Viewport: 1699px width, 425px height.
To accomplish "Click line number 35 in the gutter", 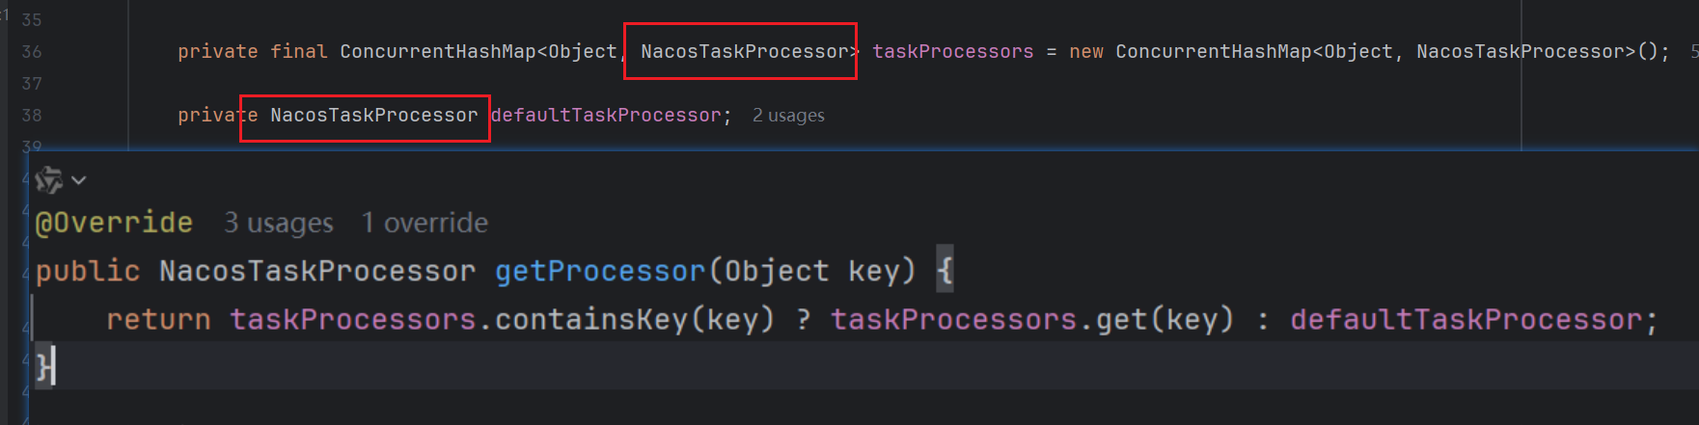I will click(32, 20).
